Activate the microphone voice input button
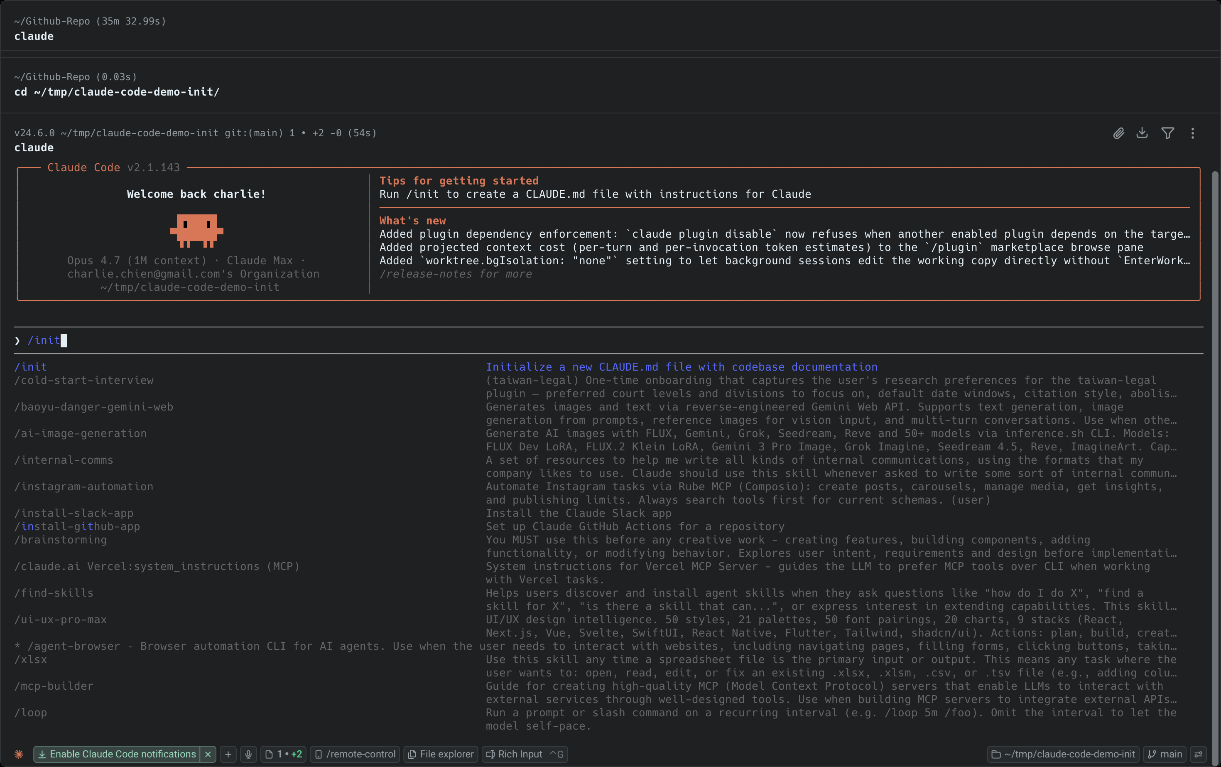 coord(248,754)
